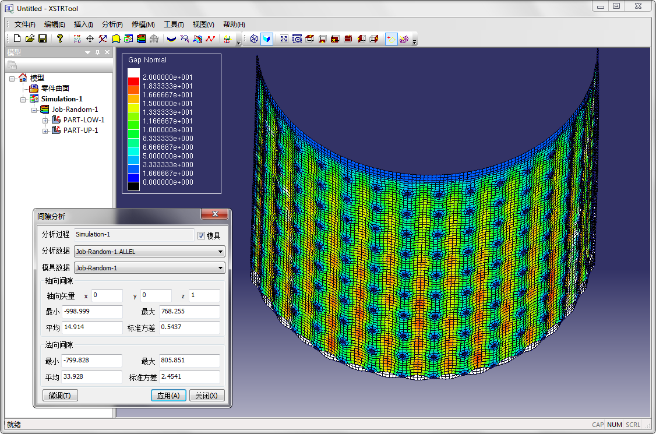The width and height of the screenshot is (656, 434).
Task: Click the New file icon
Action: [17, 39]
